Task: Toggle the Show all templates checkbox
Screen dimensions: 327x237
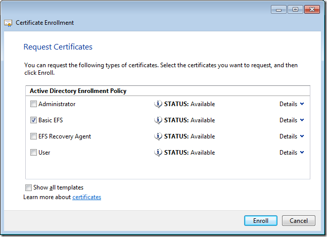Action: 28,187
